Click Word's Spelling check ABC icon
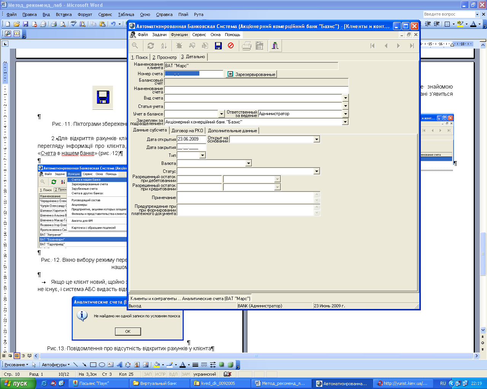 point(73,24)
